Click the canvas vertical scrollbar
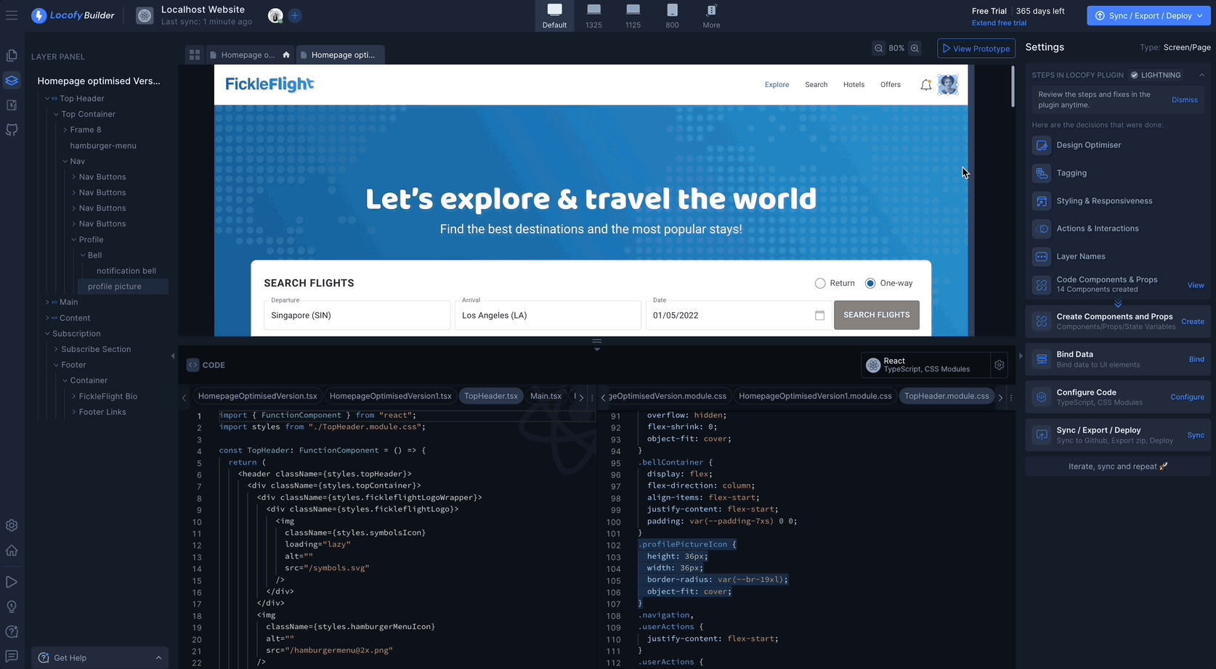 click(x=1013, y=86)
